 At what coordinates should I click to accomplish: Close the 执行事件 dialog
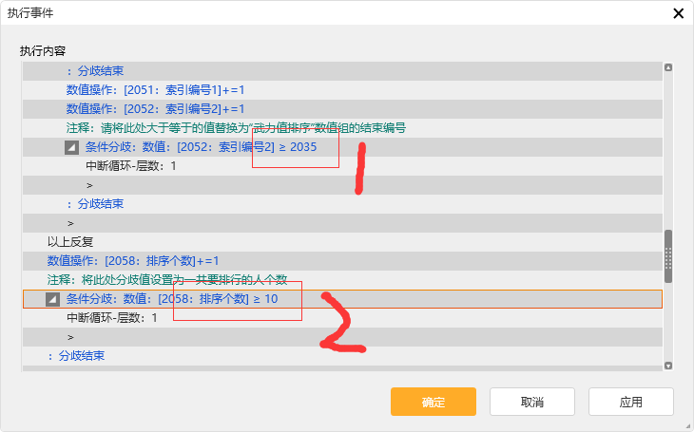coord(678,13)
